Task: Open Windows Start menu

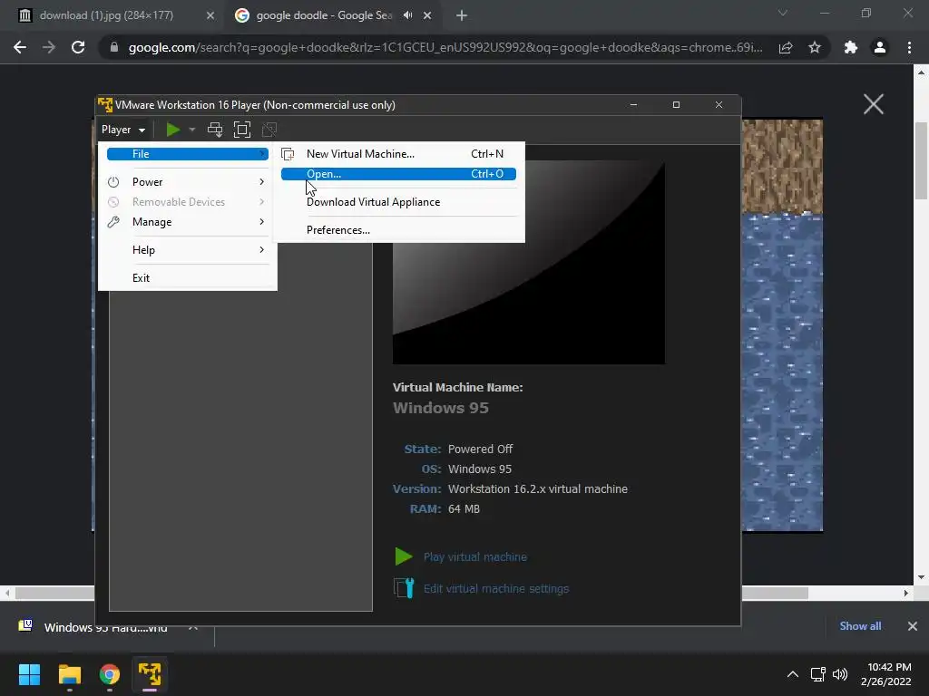Action: pyautogui.click(x=29, y=674)
